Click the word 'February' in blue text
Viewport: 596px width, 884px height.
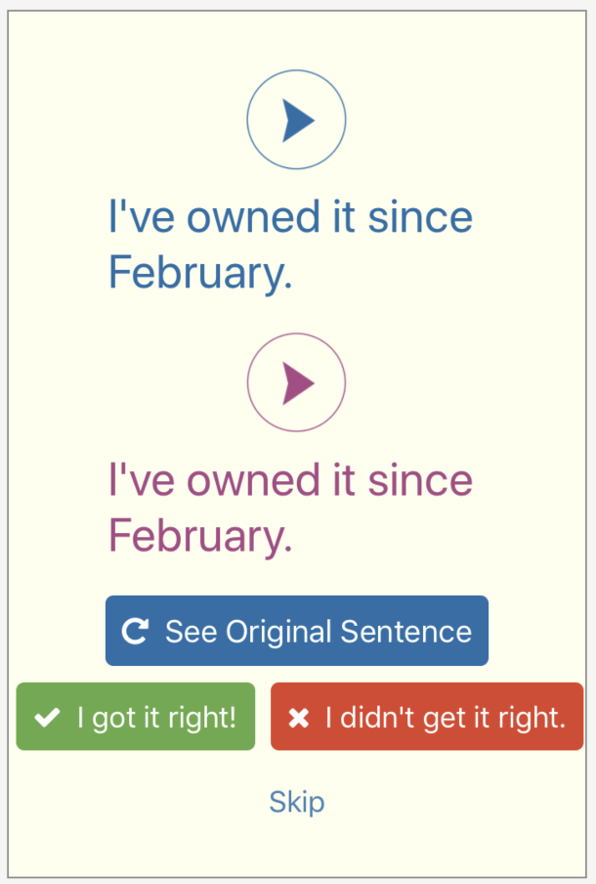pyautogui.click(x=199, y=273)
